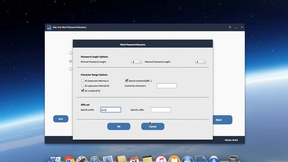This screenshot has height=162, width=288.
Task: Click the Minimal Password Length label
Action: tap(94, 62)
